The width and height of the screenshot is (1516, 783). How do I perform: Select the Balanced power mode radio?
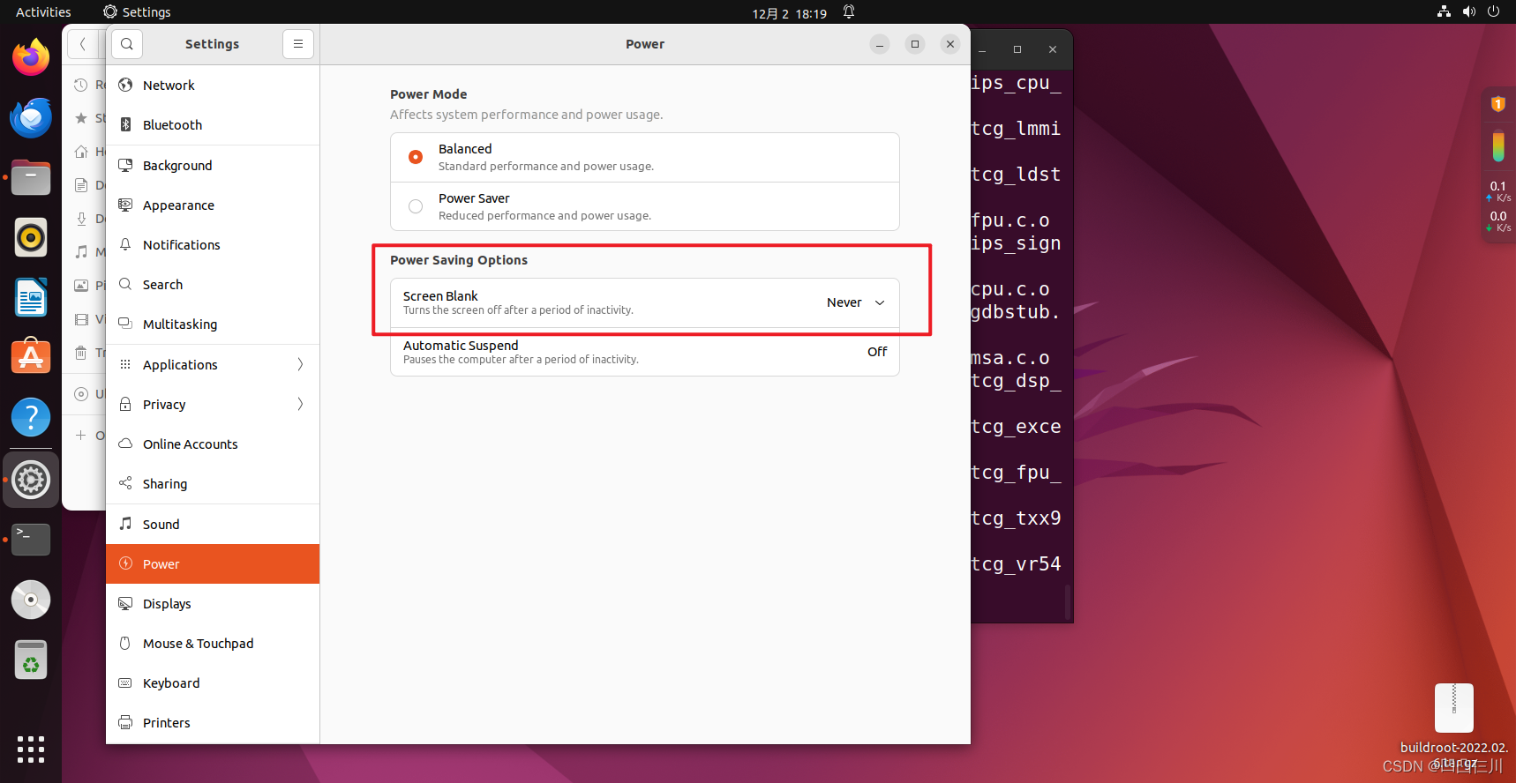[x=416, y=157]
